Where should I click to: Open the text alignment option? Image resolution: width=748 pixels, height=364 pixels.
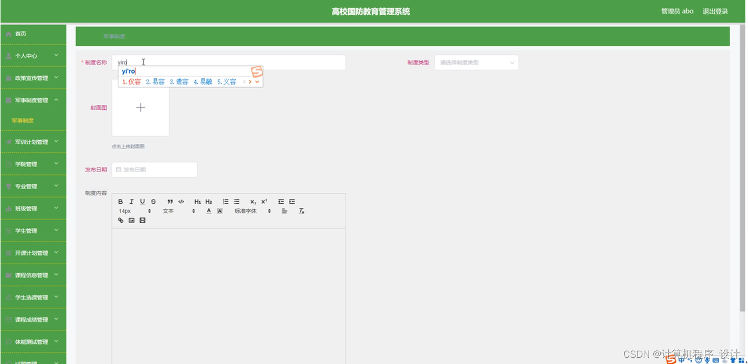click(285, 211)
